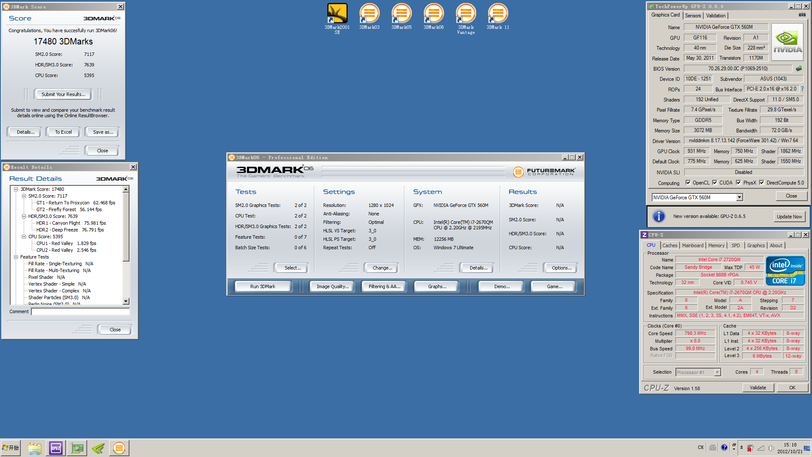Open the network signal tray icon
The width and height of the screenshot is (812, 457).
pyautogui.click(x=761, y=448)
